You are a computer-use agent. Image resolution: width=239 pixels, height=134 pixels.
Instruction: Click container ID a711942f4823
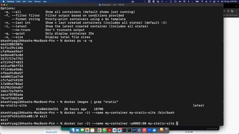[x=12, y=62]
